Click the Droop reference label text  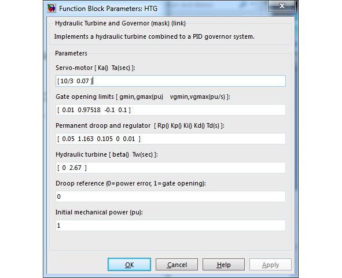tap(131, 183)
